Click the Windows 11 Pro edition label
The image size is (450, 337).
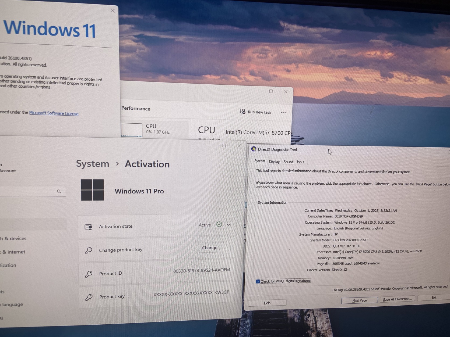[x=139, y=191]
